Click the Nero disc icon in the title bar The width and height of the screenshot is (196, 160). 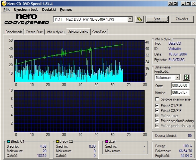4,3
